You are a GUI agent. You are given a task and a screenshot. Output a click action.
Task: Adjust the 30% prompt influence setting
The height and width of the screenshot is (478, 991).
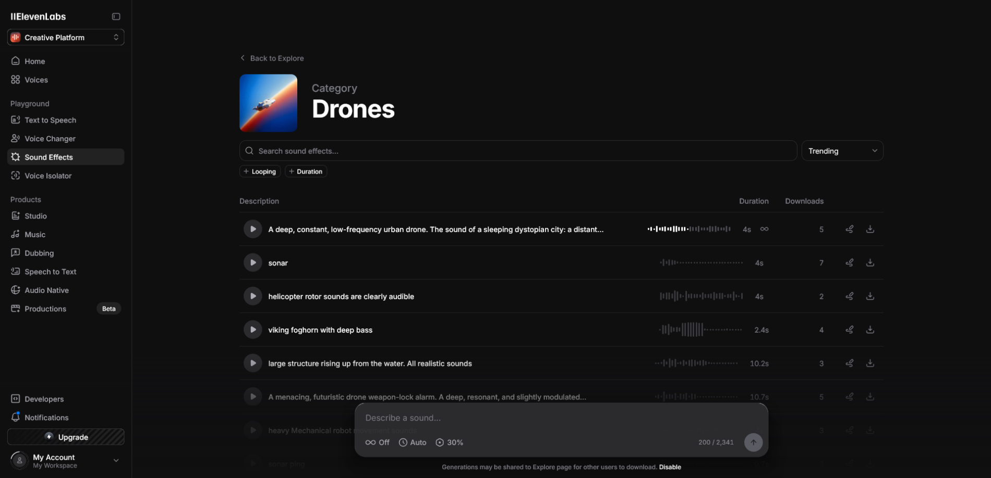click(x=450, y=443)
